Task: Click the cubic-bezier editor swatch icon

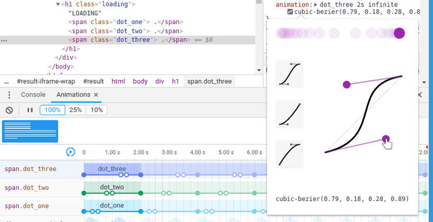Action: (x=290, y=12)
